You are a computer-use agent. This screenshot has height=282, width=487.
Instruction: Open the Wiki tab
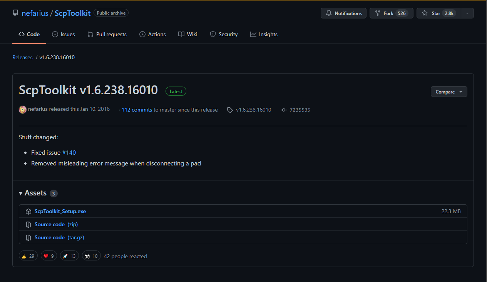pyautogui.click(x=188, y=34)
